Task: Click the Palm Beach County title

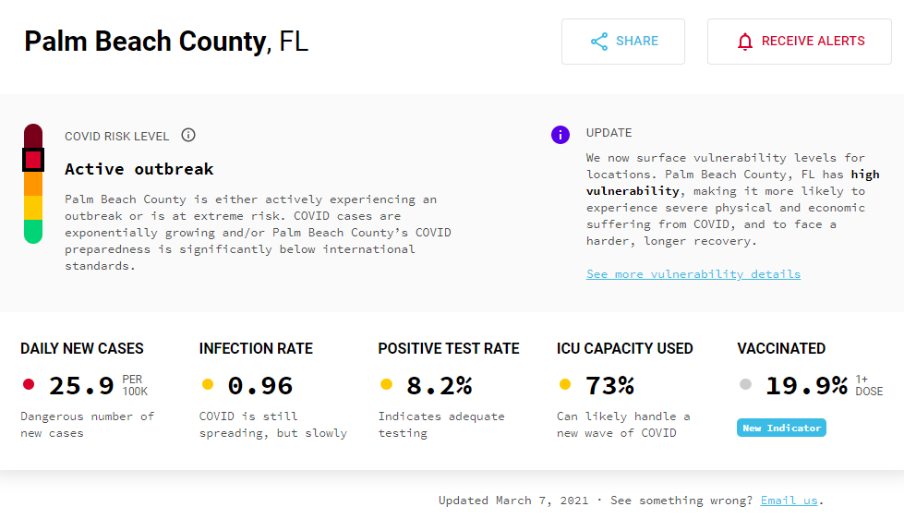Action: pos(145,42)
